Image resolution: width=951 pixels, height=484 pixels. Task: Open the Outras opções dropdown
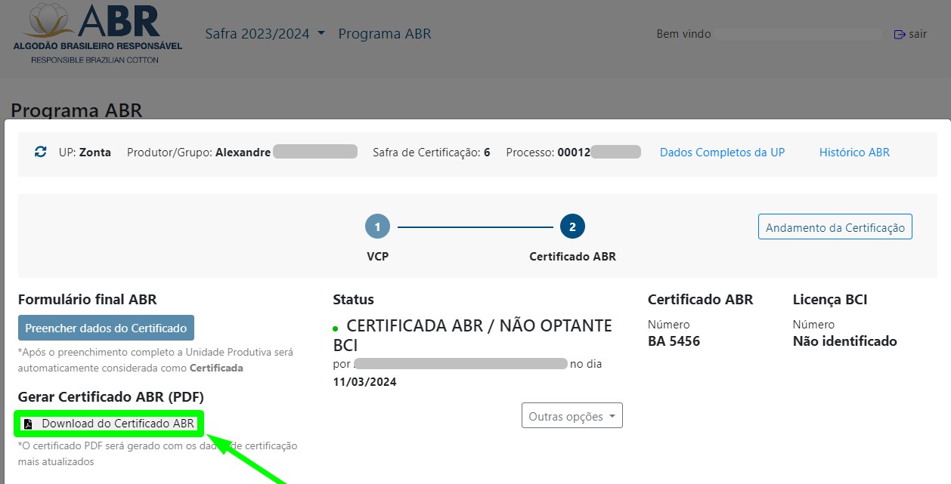pyautogui.click(x=572, y=416)
